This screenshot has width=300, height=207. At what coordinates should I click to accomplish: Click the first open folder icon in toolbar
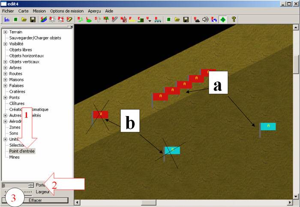[x=24, y=19]
